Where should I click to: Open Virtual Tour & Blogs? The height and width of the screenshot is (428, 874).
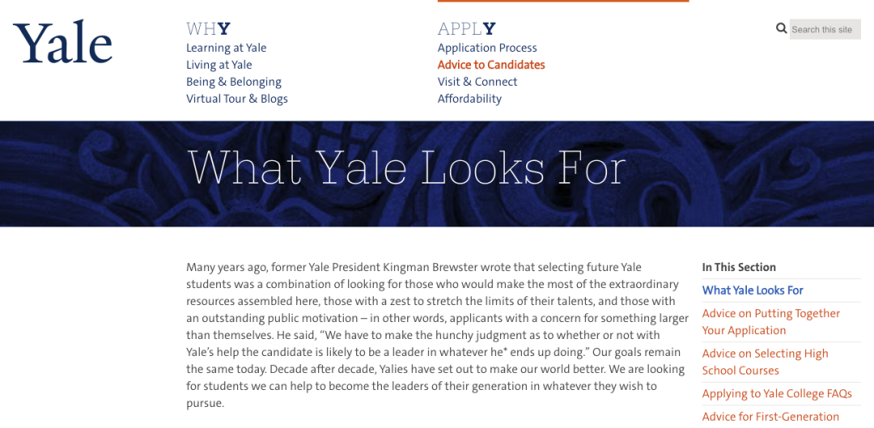[237, 99]
